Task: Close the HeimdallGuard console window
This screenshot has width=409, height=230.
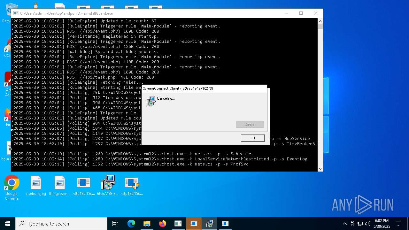Action: [x=316, y=13]
